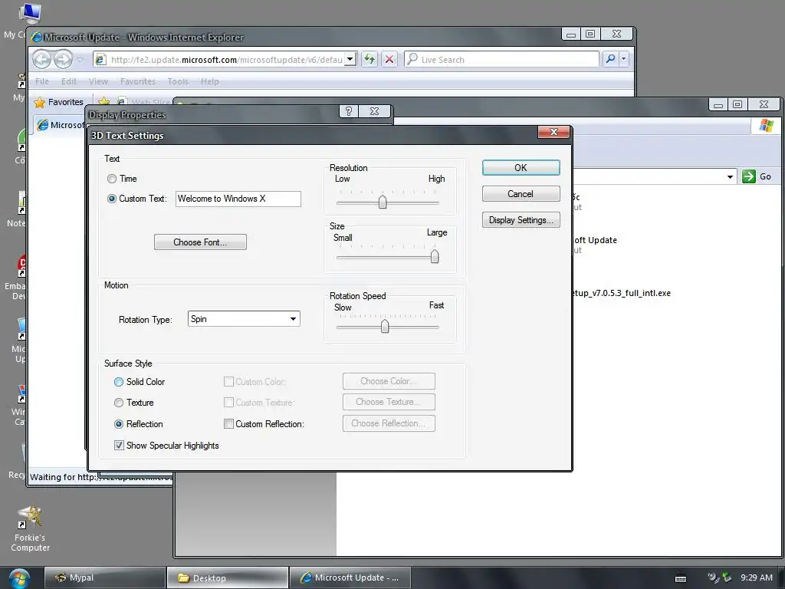785x589 pixels.
Task: Click the Live Search magnifier button
Action: pos(610,59)
